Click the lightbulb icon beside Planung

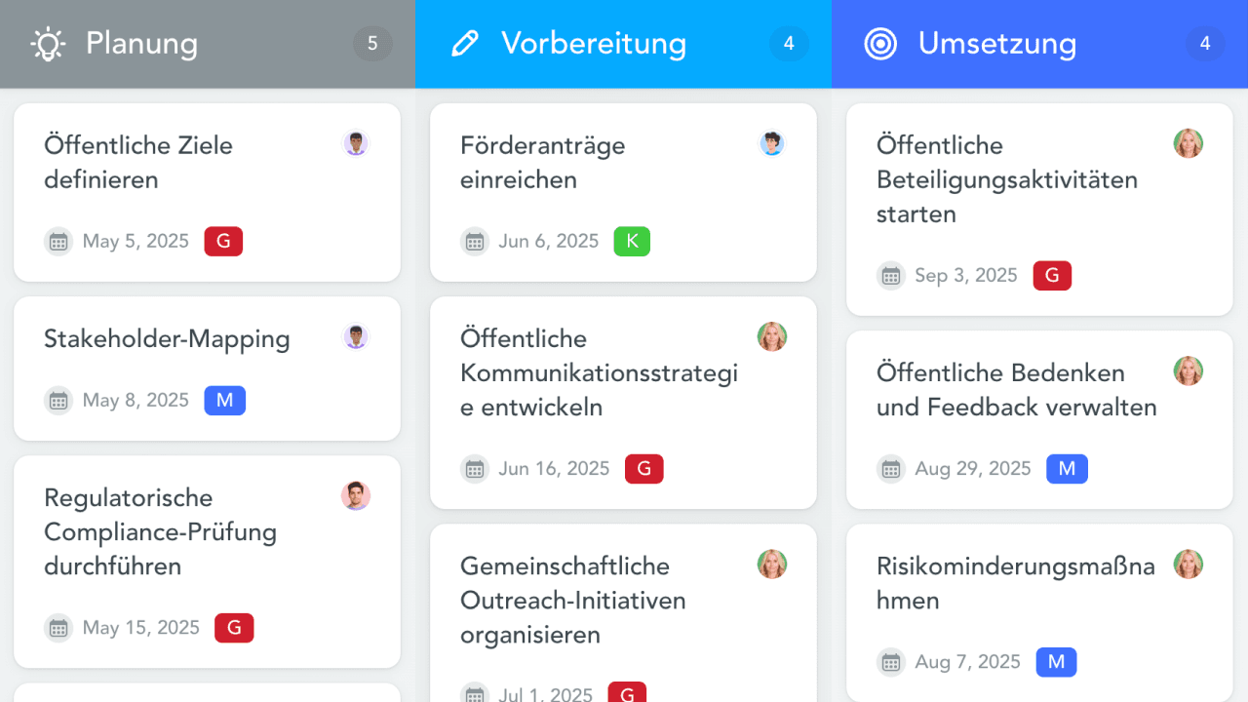(x=48, y=44)
